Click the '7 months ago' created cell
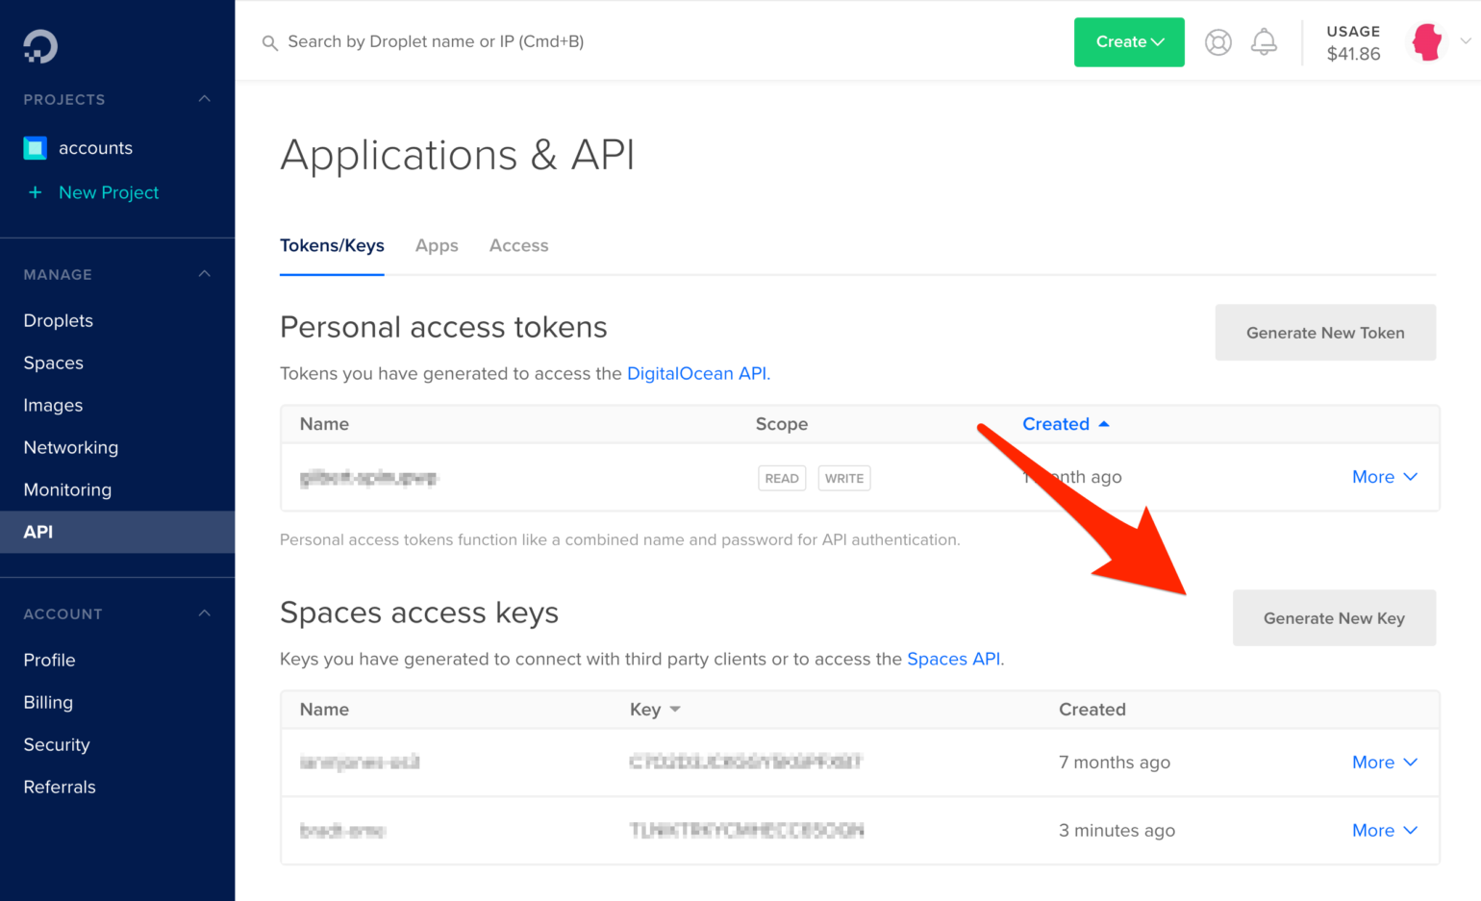 tap(1115, 763)
